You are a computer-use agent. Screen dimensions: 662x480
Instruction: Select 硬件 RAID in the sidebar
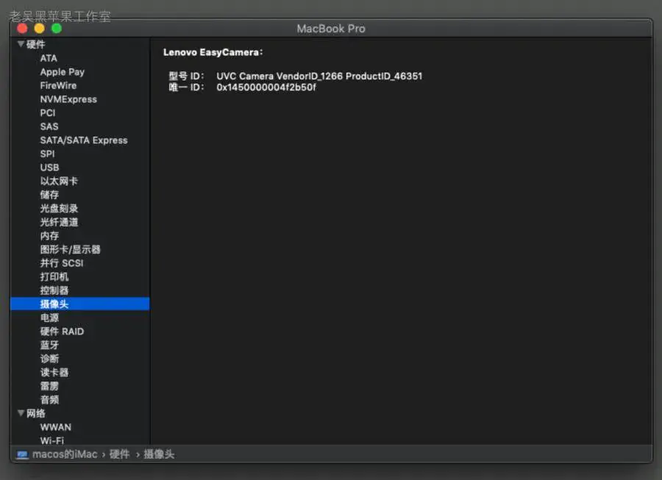62,332
